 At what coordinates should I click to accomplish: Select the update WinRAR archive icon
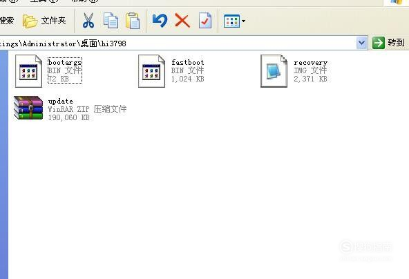pos(28,108)
